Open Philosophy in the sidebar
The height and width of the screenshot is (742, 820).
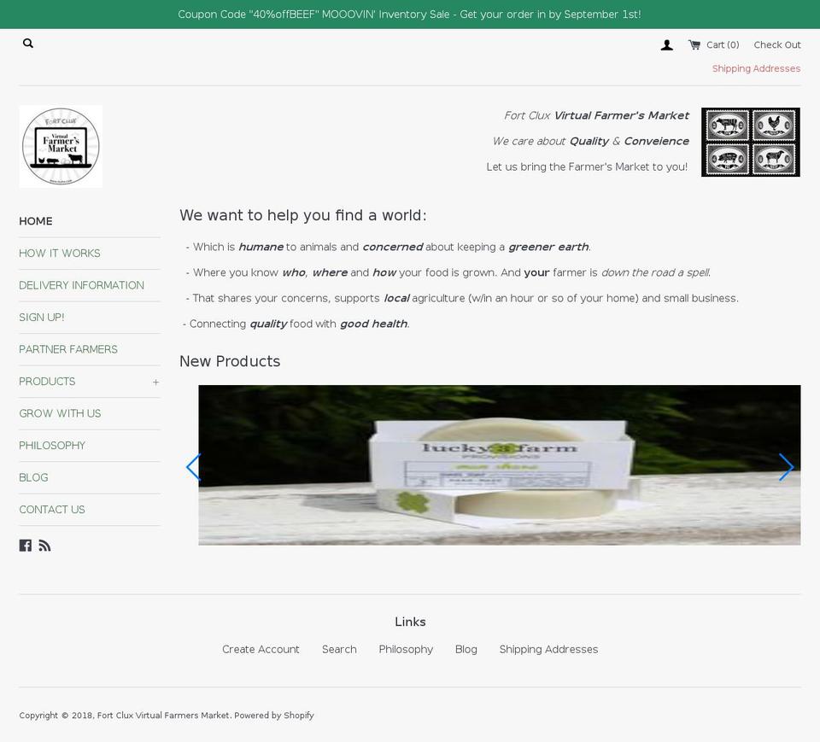pyautogui.click(x=52, y=446)
